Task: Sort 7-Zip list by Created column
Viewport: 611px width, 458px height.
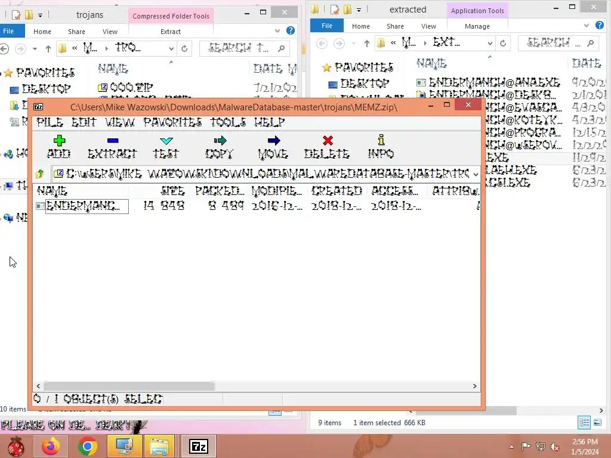Action: [x=337, y=191]
